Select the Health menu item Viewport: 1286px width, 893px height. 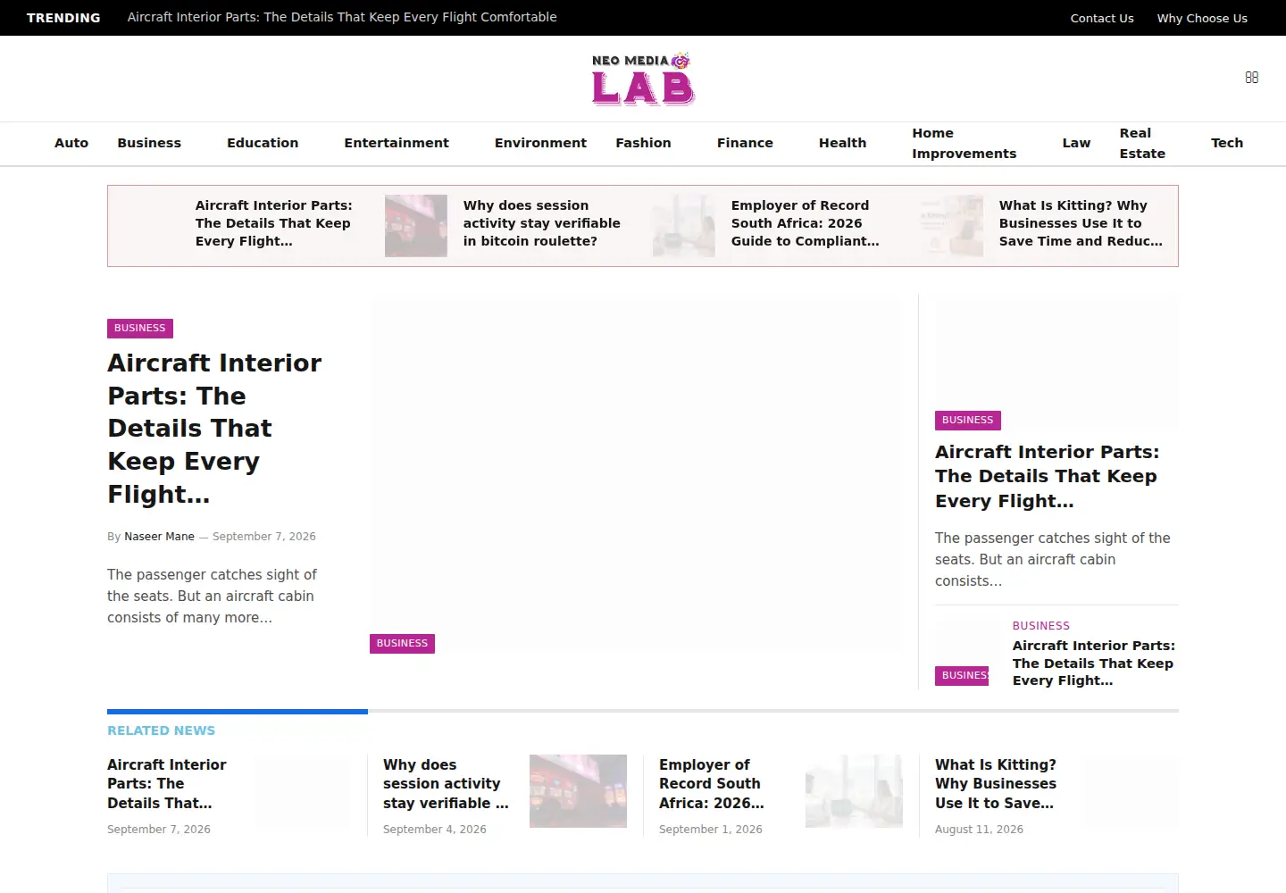842,143
